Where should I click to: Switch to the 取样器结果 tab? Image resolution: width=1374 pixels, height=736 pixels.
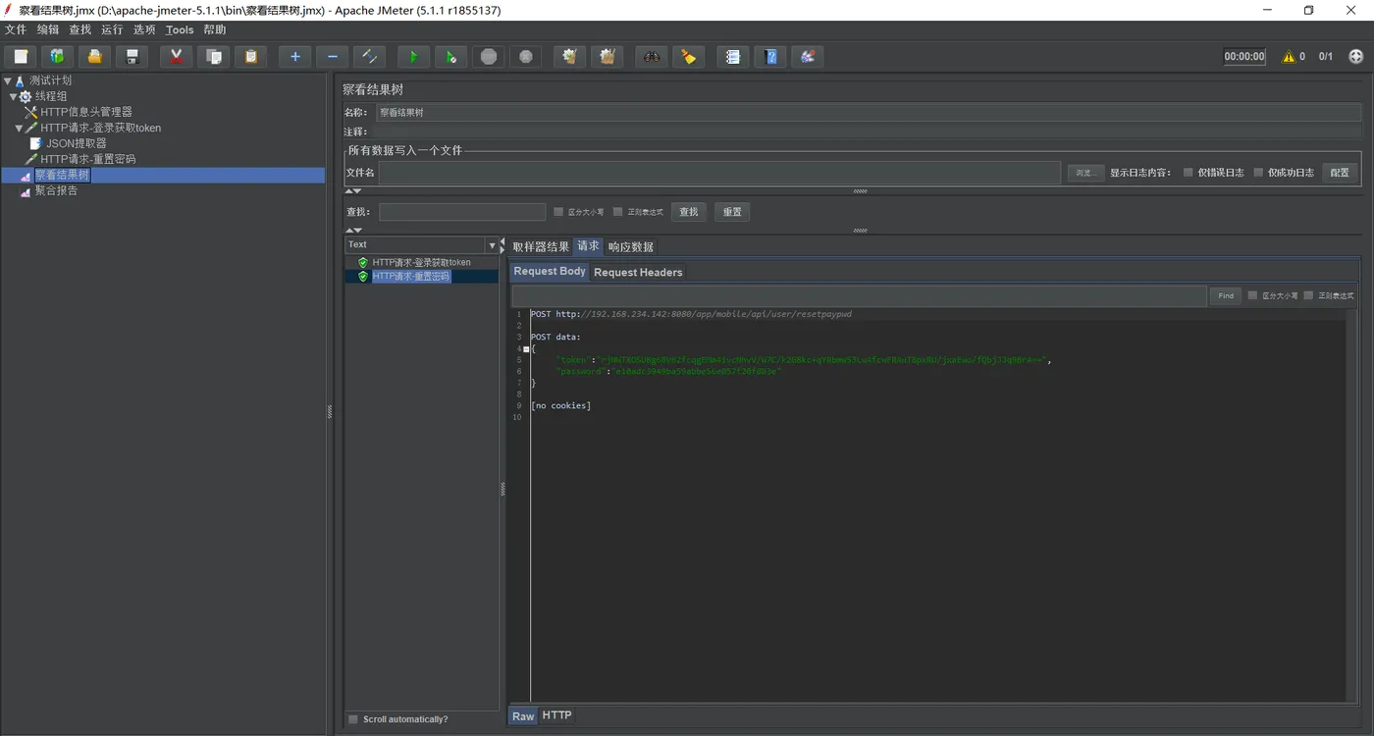tap(541, 246)
